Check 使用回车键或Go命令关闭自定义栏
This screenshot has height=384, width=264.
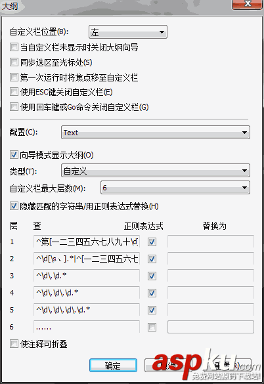[14, 107]
